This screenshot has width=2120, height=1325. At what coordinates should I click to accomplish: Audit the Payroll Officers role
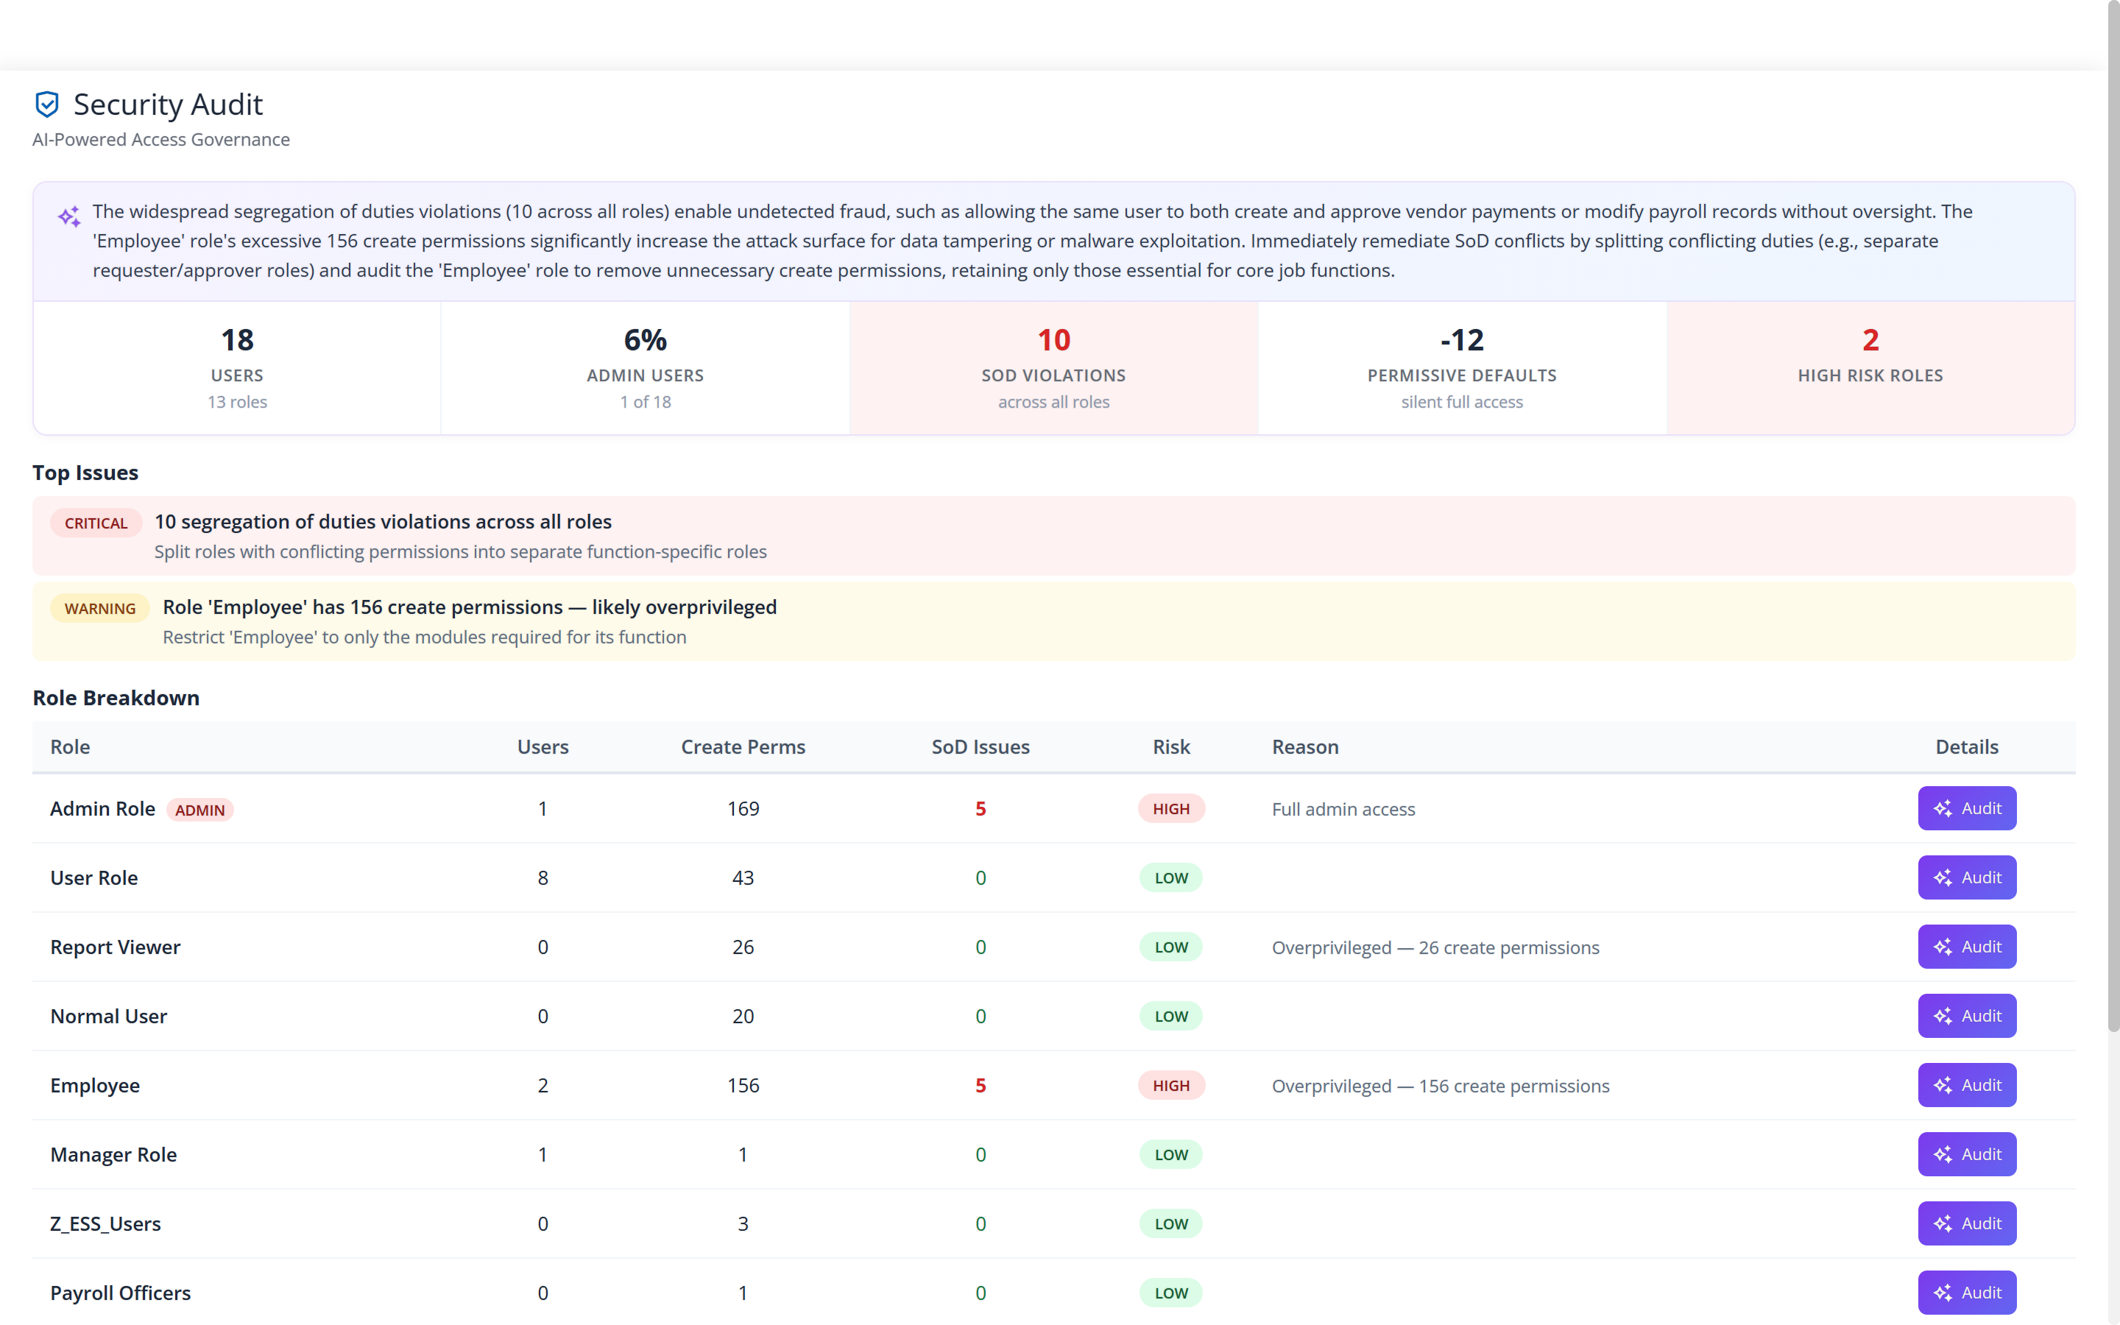coord(1967,1293)
